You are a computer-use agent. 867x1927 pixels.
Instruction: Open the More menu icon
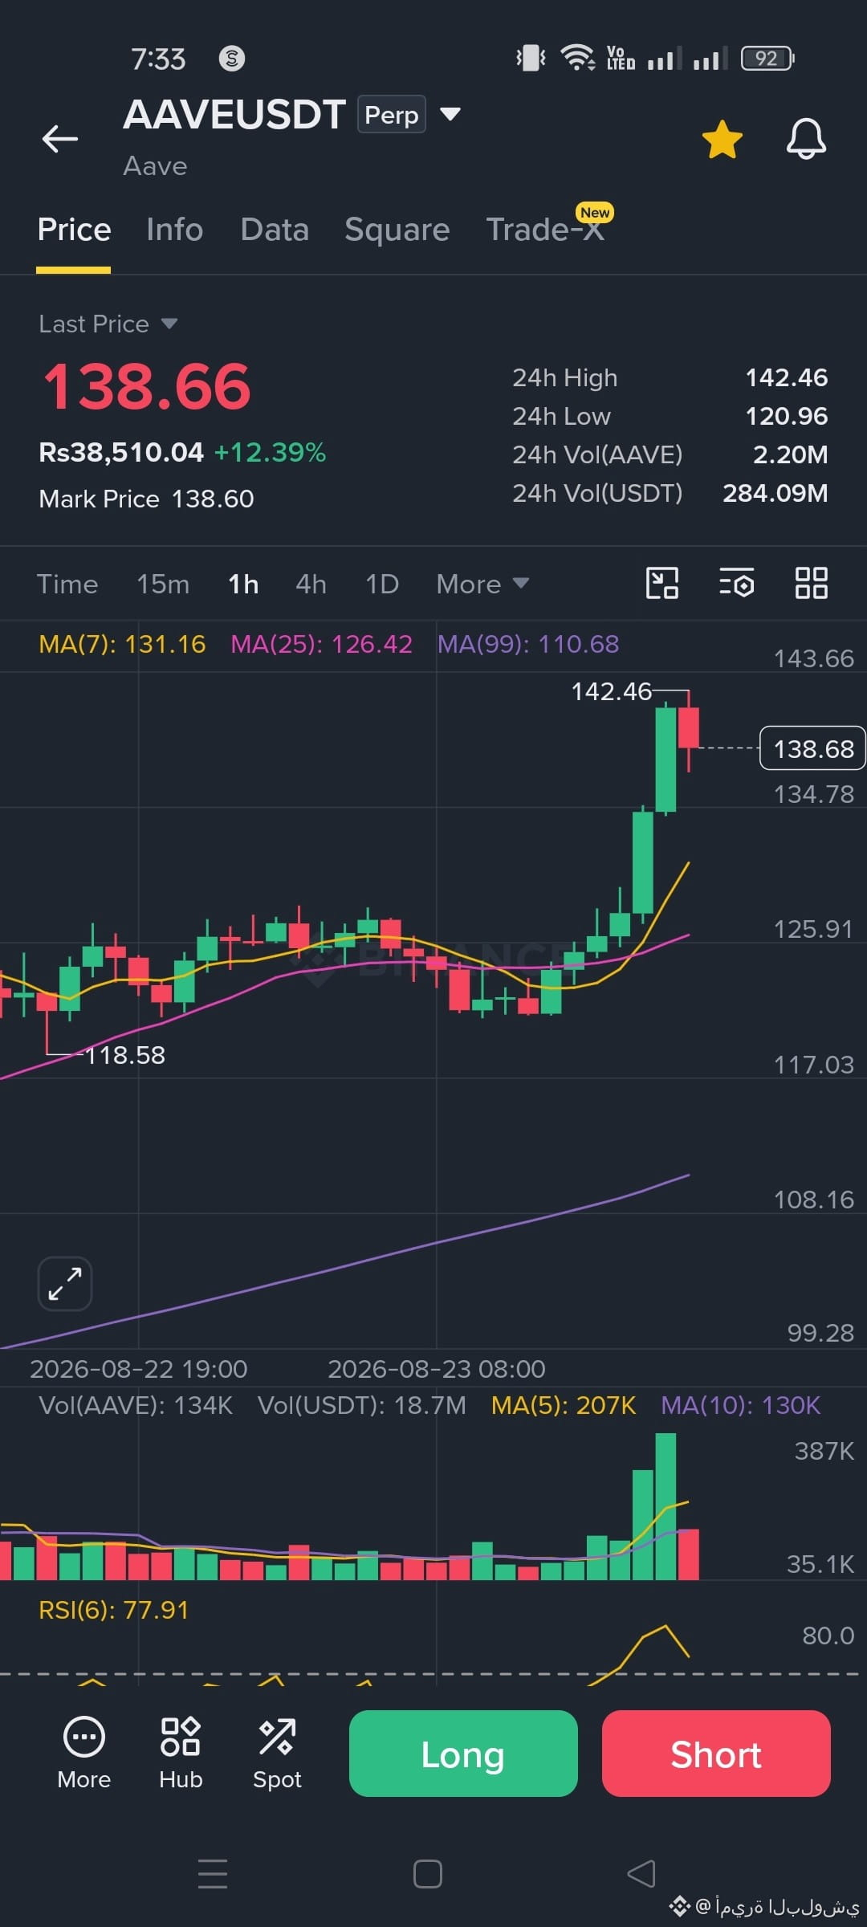click(83, 1754)
